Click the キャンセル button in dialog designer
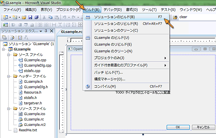 pyautogui.click(x=203, y=127)
